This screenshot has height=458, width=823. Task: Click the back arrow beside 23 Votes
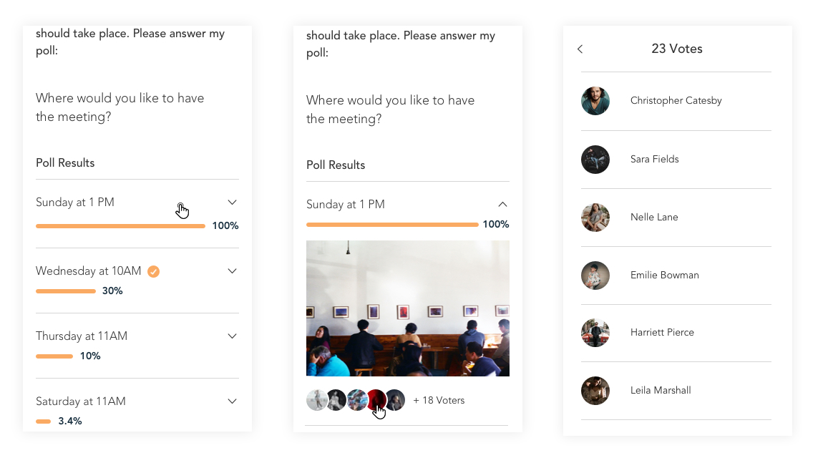click(x=580, y=49)
